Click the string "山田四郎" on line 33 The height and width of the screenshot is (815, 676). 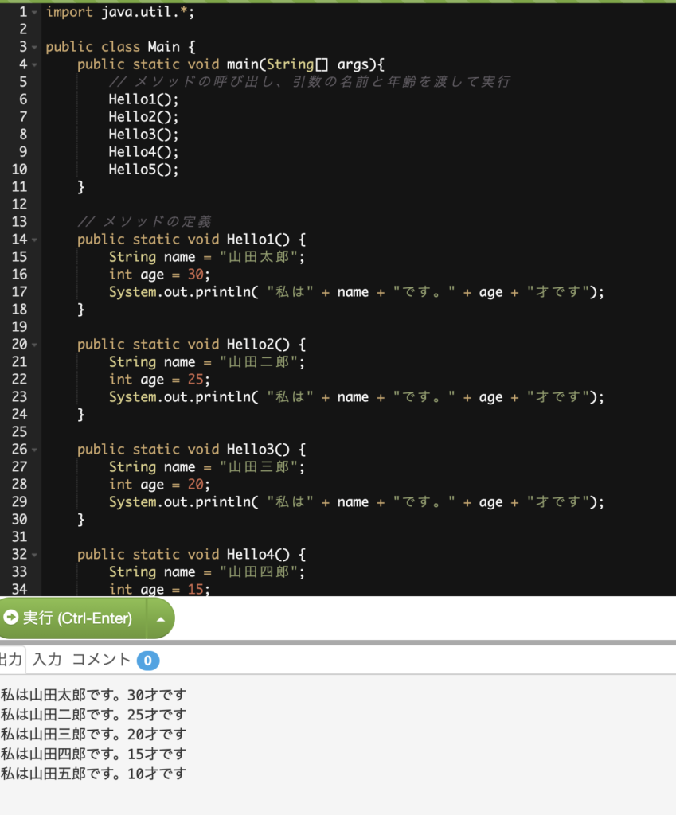pyautogui.click(x=259, y=571)
